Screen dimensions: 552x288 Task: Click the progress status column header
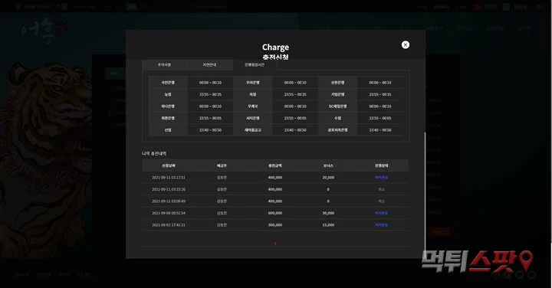(381, 165)
